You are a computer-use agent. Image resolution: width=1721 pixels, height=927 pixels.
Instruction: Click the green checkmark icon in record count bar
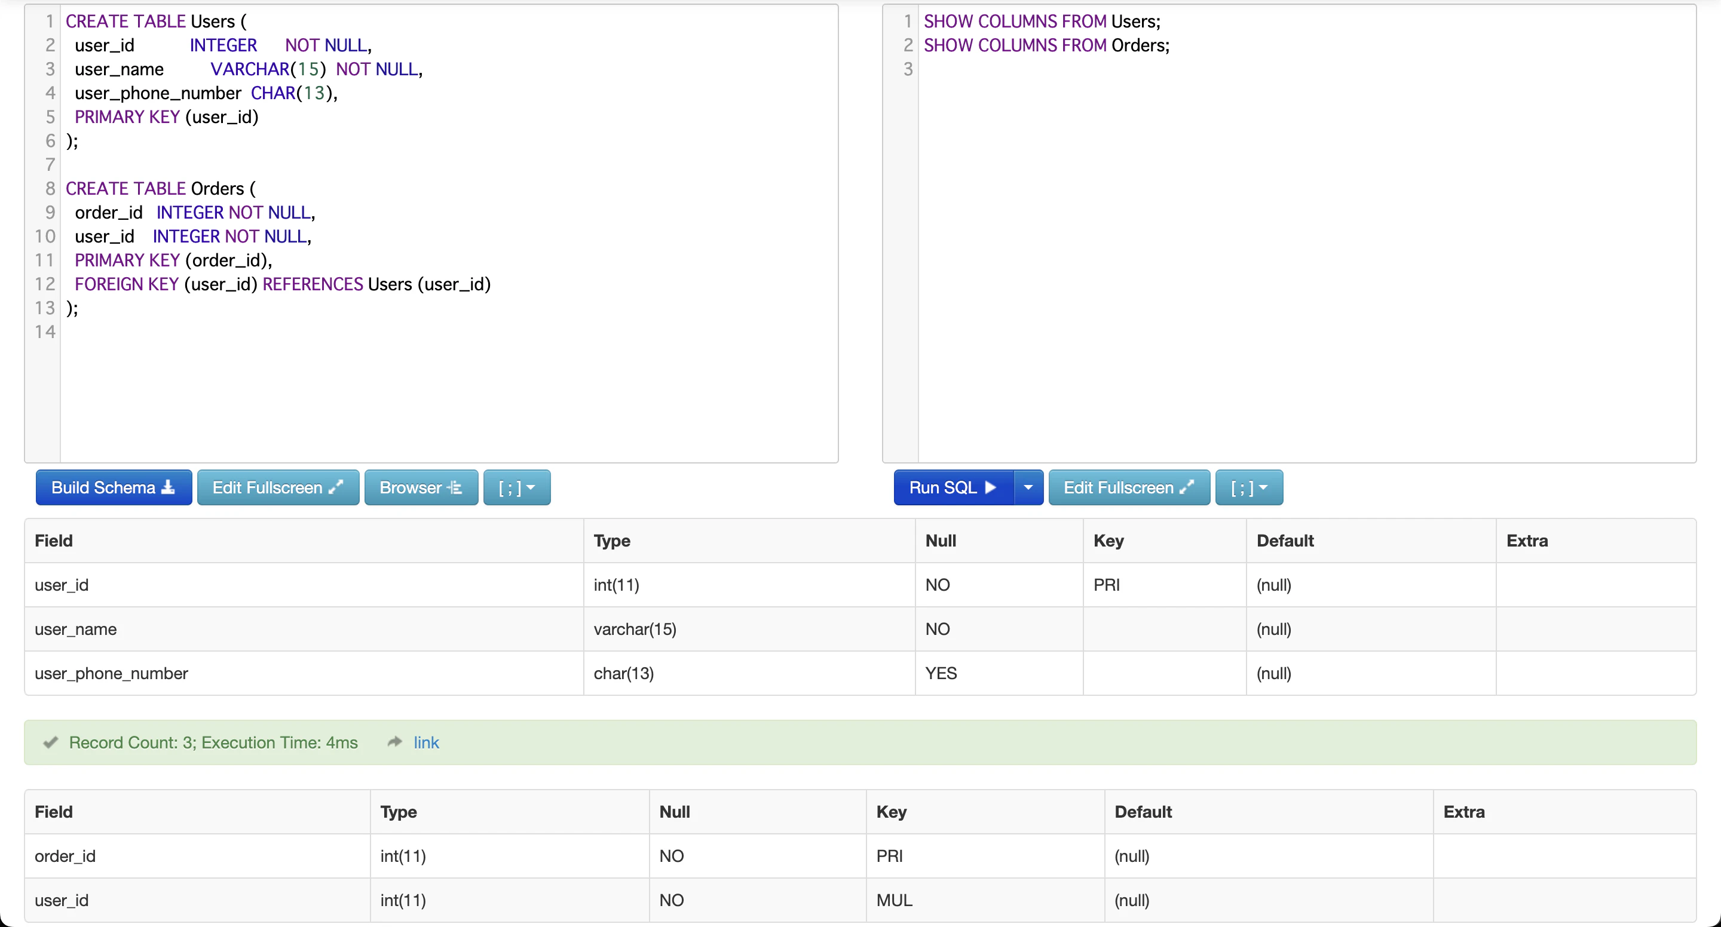[50, 742]
